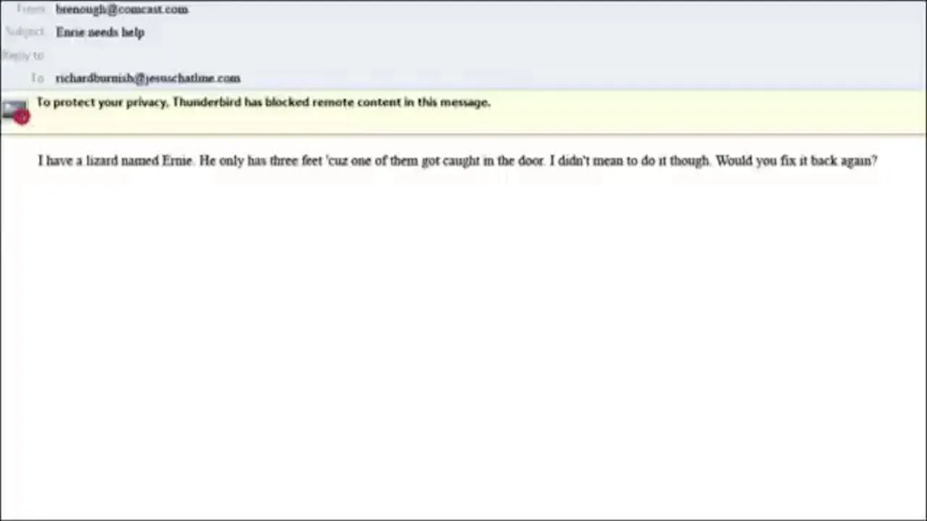The height and width of the screenshot is (521, 927).
Task: Click the privacy notice about blocked remote content
Action: 263,103
